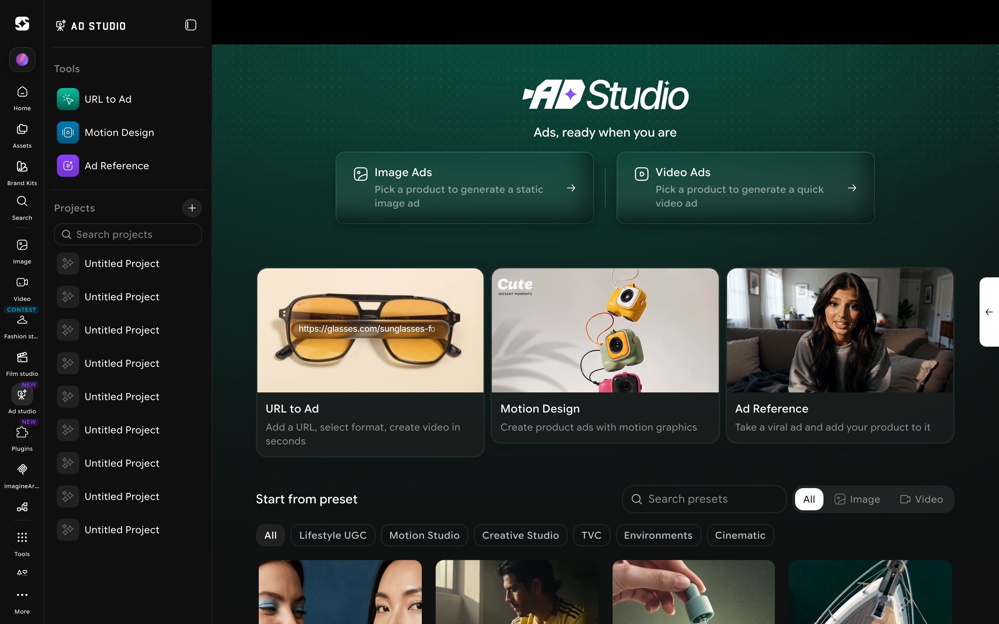Focus the Search projects field
The height and width of the screenshot is (624, 999).
click(x=128, y=234)
